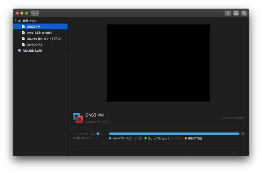The width and height of the screenshot is (262, 173).
Task: Open virtual machine settings wrench icon
Action: pyautogui.click(x=244, y=13)
